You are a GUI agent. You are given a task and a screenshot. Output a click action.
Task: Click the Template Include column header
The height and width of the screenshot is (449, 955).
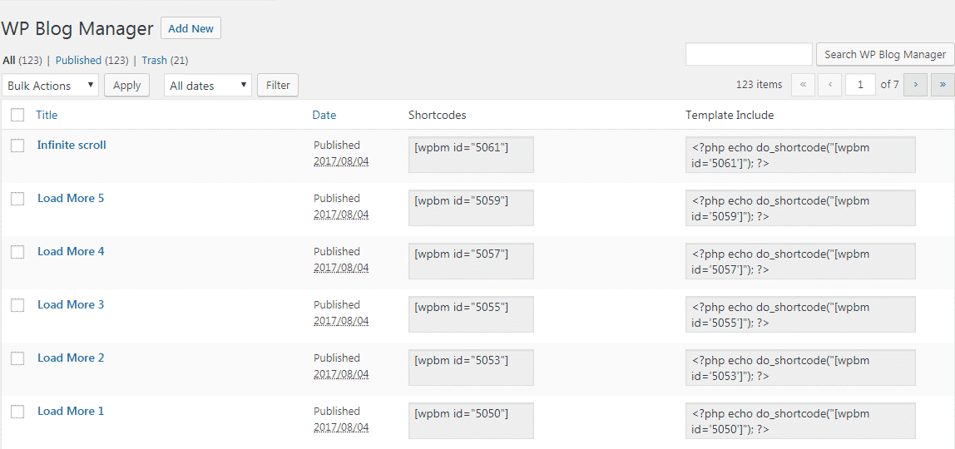[730, 115]
